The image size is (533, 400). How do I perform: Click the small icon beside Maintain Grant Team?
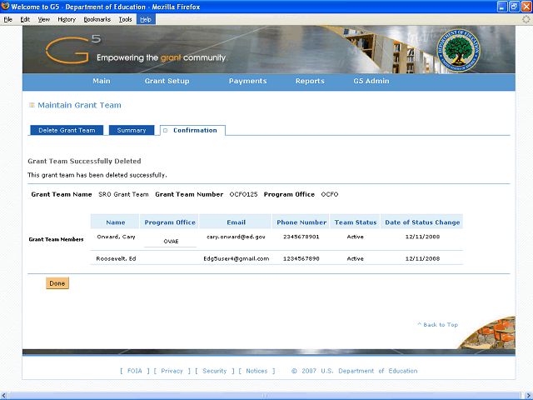click(x=32, y=106)
